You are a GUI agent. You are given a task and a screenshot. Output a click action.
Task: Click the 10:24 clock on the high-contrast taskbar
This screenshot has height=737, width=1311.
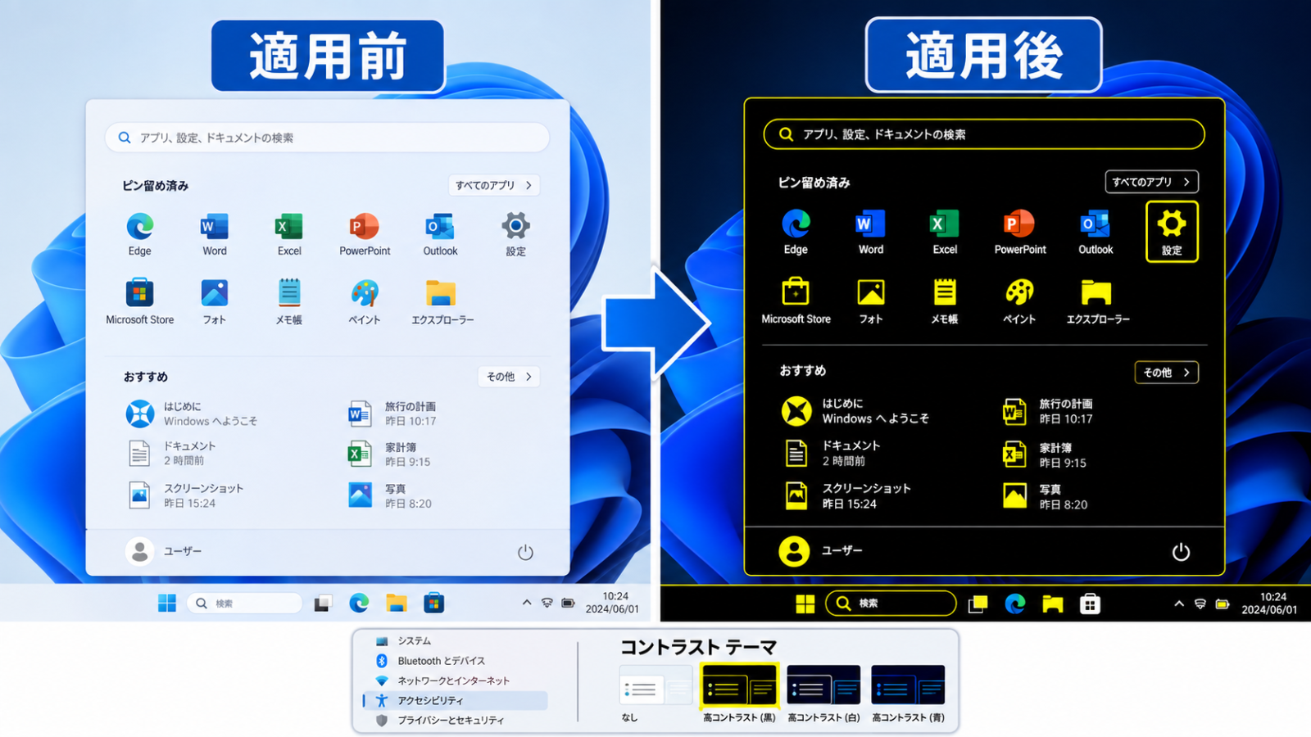1269,604
